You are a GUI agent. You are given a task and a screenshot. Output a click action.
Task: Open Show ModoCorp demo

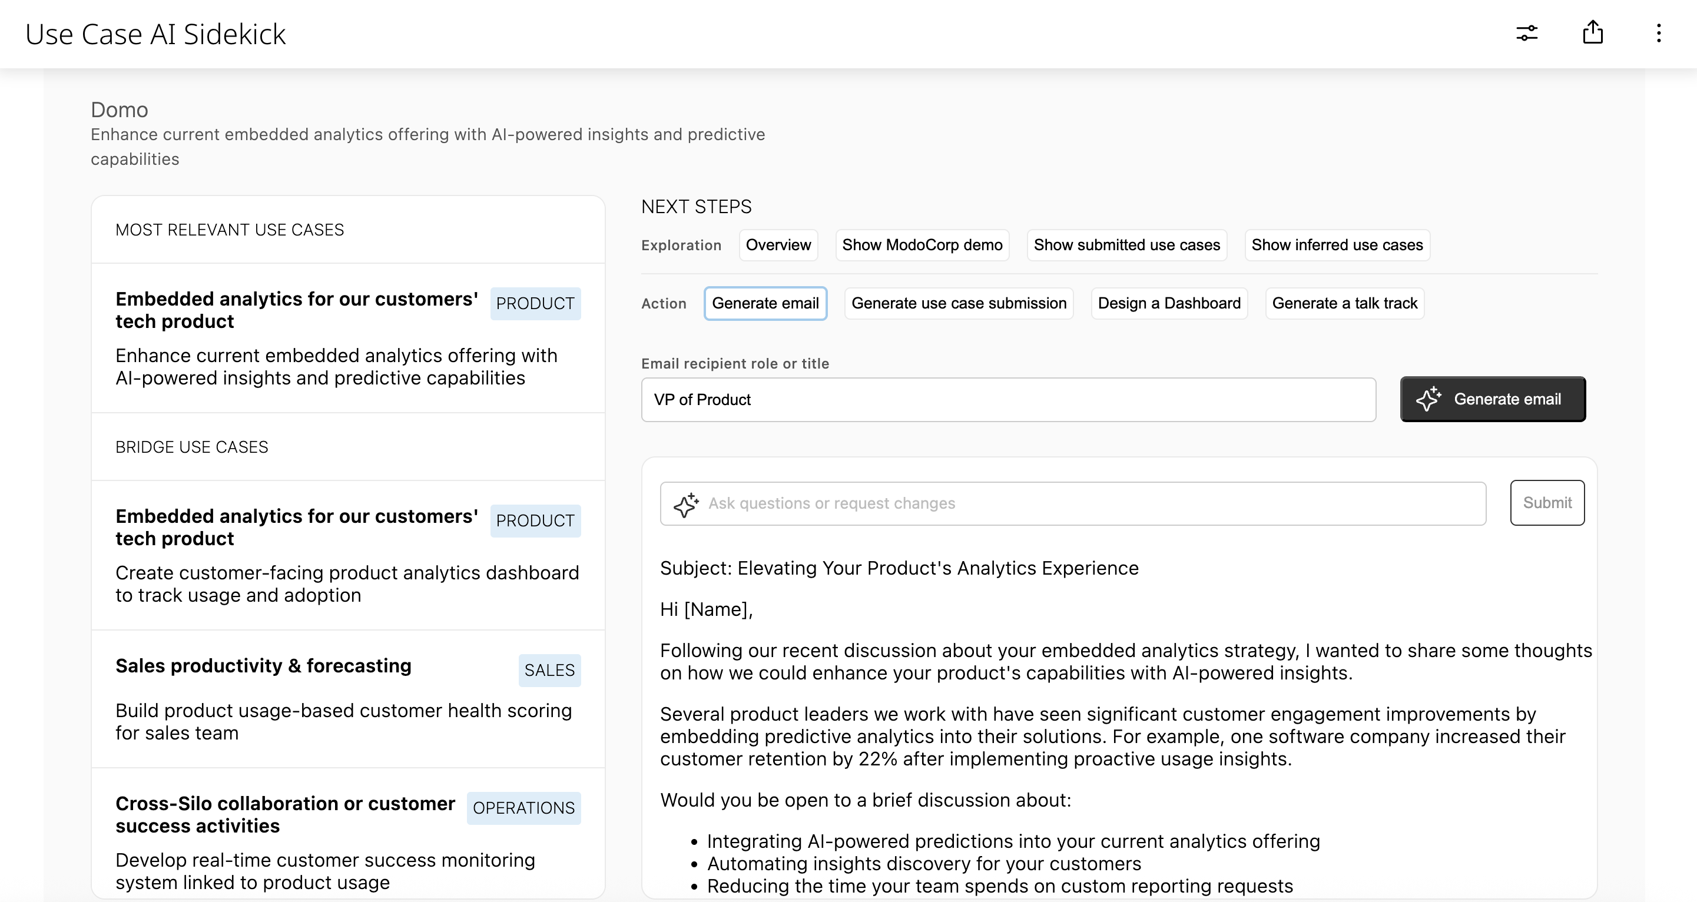[922, 244]
